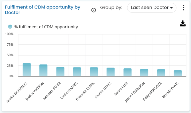Download chart data via download icon
Viewport: 191px width, 113px height.
[183, 24]
